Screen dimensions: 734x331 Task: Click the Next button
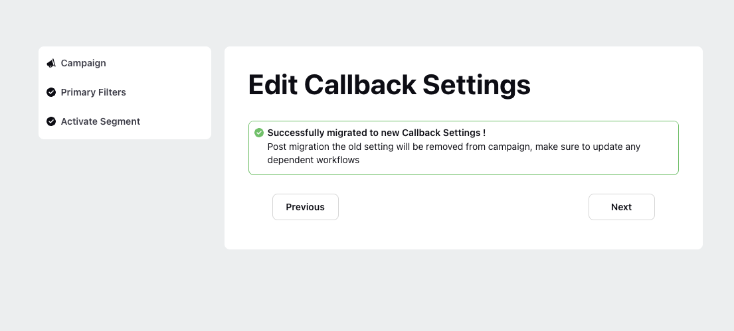coord(621,207)
